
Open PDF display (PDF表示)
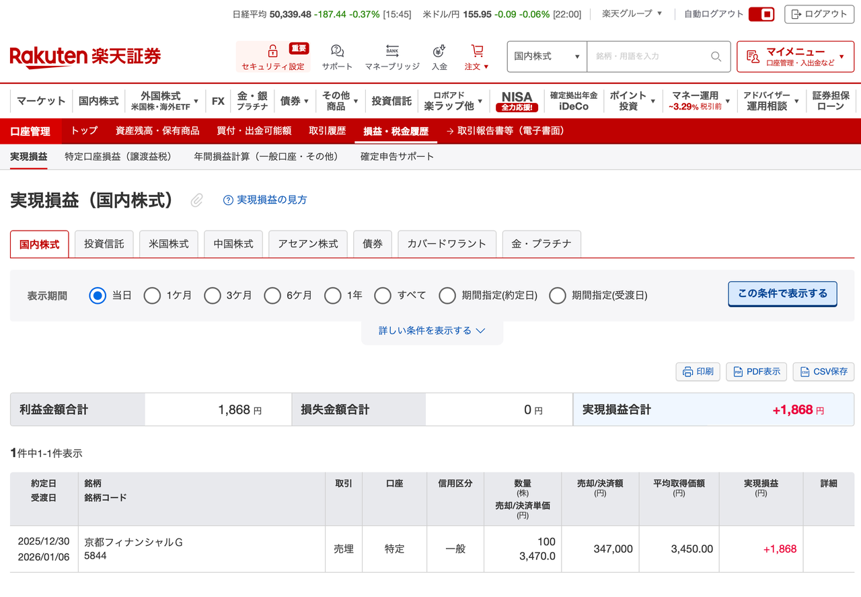tap(756, 372)
